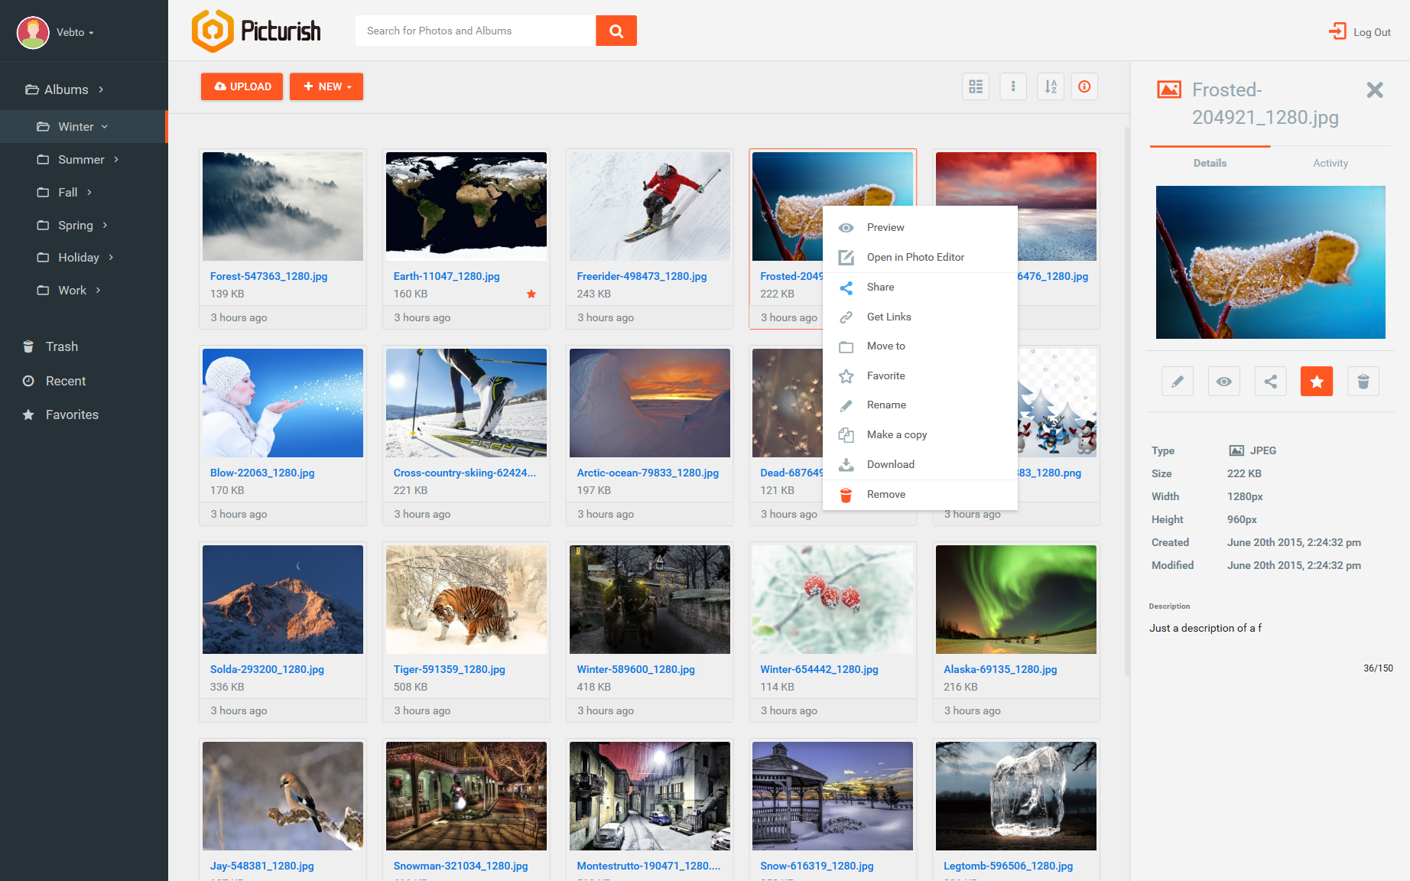Image resolution: width=1410 pixels, height=881 pixels.
Task: Click the red star on Earth photo
Action: [531, 294]
